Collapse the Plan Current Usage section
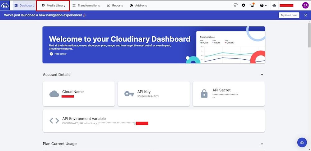This screenshot has width=311, height=151. (262, 144)
